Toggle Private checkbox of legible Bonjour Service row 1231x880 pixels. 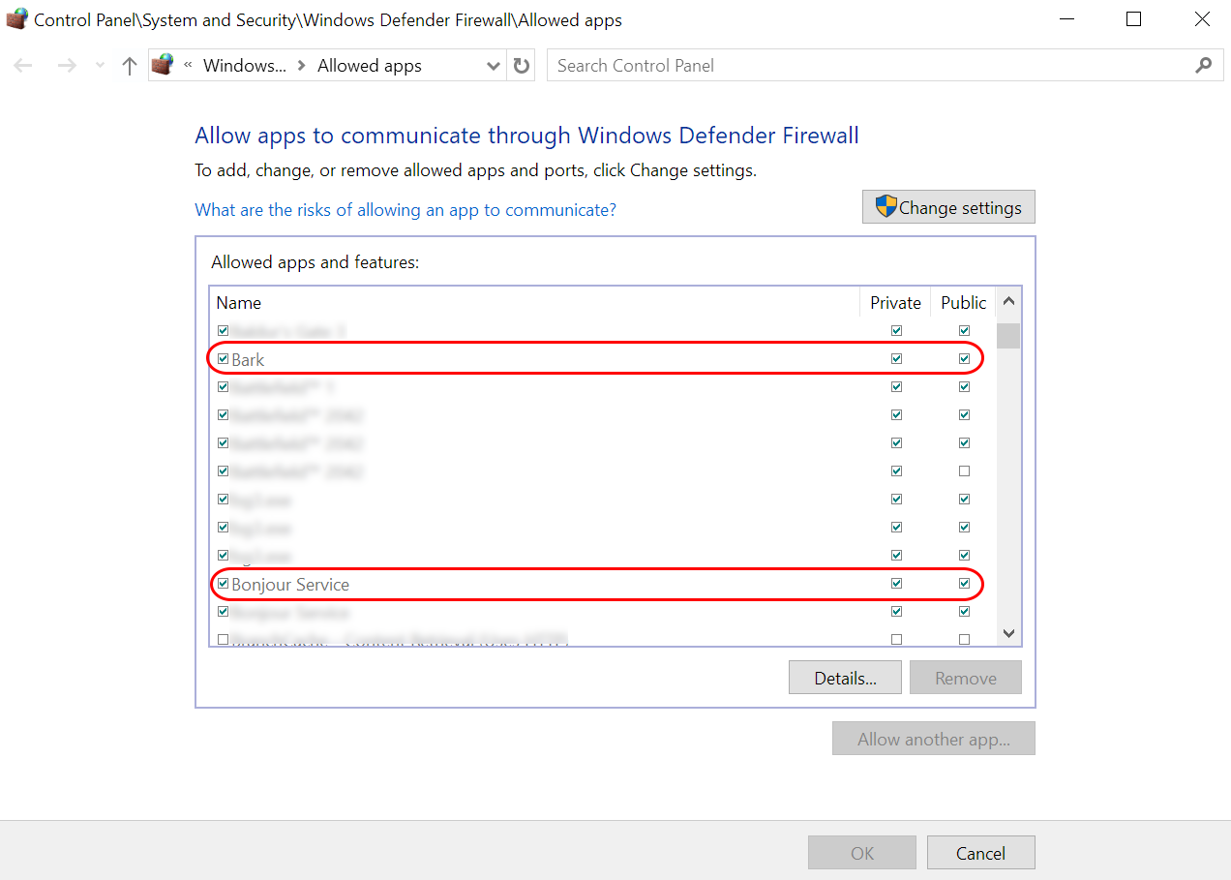tap(896, 584)
